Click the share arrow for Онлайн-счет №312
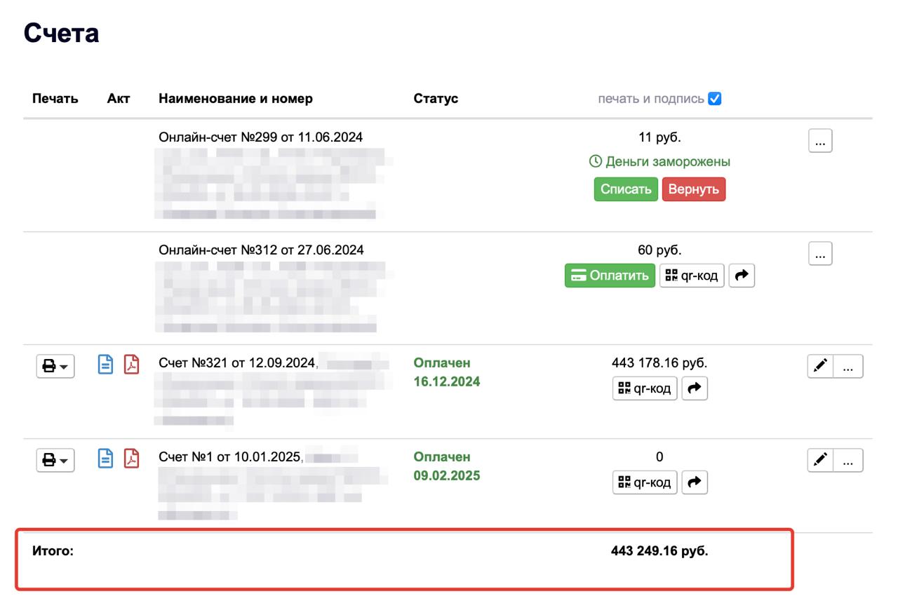Viewport: 898px width, 603px height. [742, 276]
